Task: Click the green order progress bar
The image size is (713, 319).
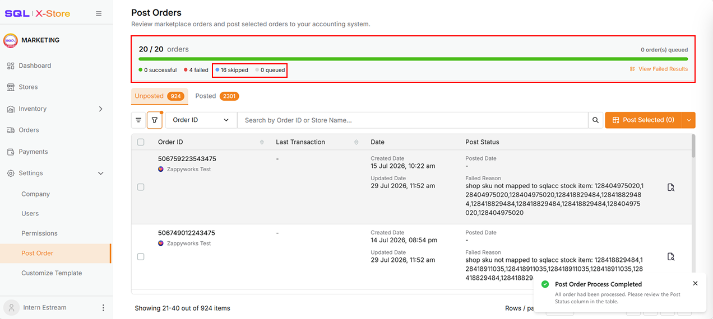Action: 413,59
